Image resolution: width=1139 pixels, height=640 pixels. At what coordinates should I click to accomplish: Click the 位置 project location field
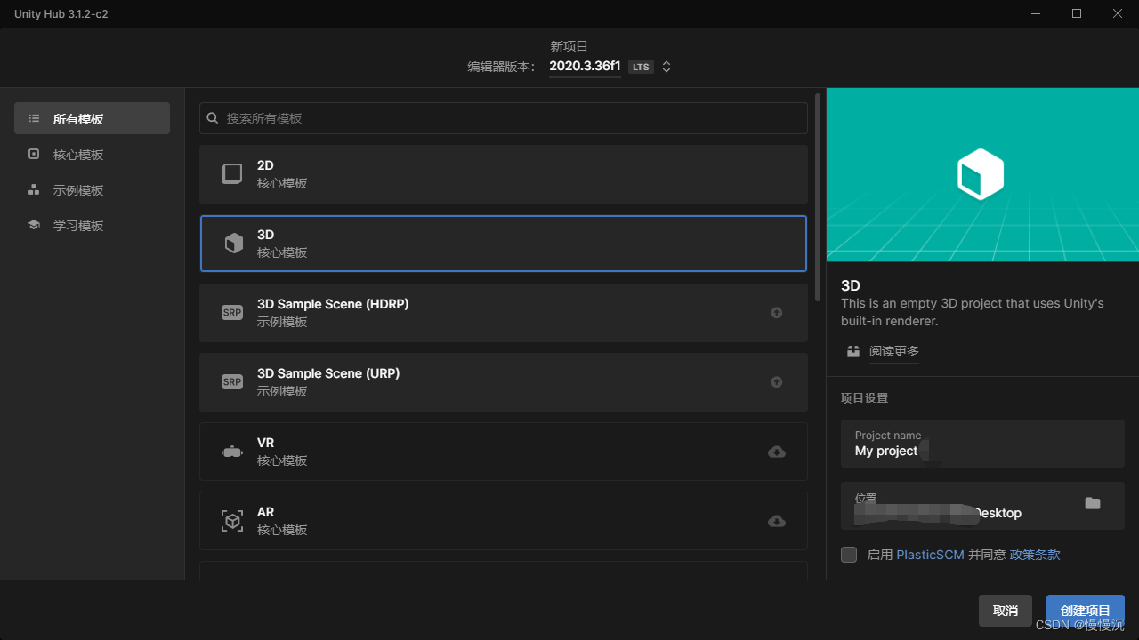982,506
